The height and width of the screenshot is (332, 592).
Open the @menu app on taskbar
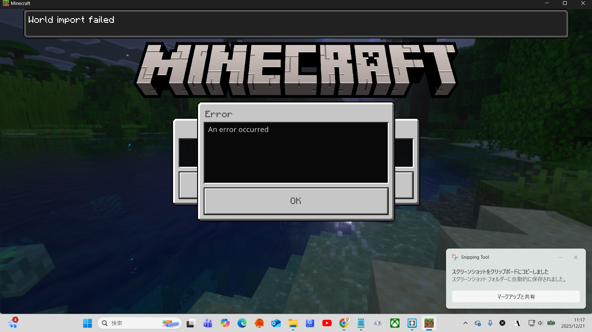click(x=310, y=323)
